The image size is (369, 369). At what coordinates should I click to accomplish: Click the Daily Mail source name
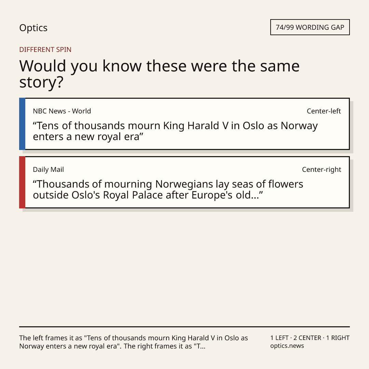48,169
